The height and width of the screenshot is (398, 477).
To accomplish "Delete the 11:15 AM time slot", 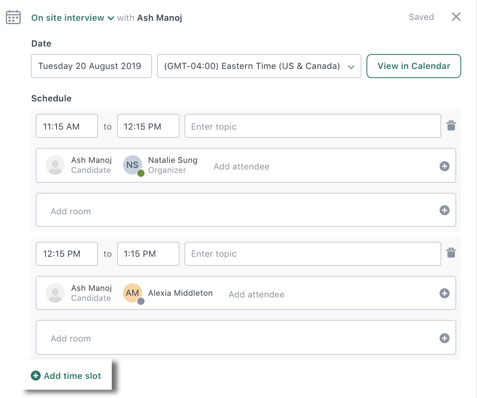I will (x=451, y=125).
